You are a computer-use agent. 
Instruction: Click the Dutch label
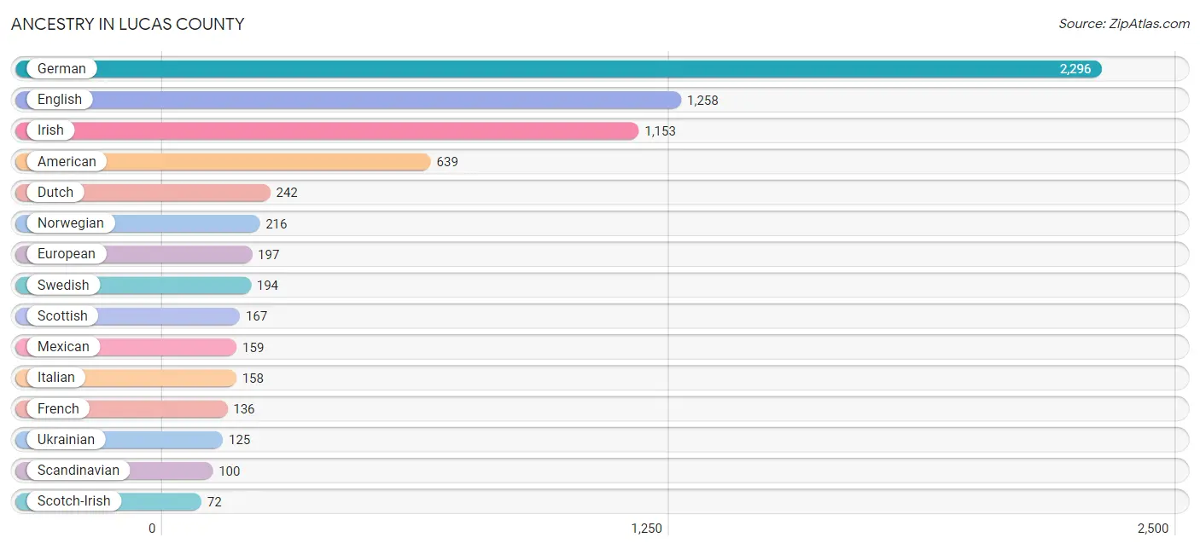(55, 193)
